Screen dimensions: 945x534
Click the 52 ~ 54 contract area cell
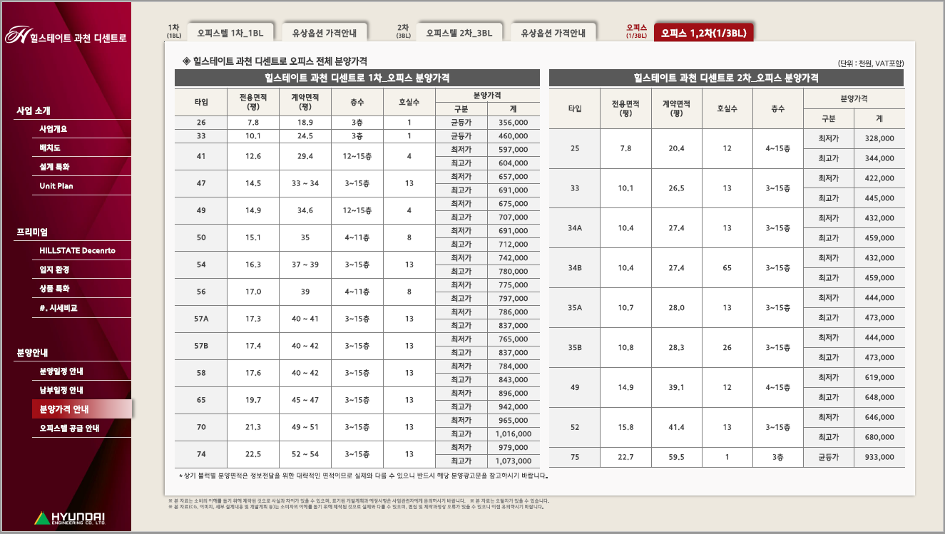[x=305, y=454]
